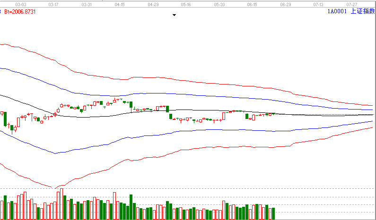Click the 07-27 date marker

click(351, 4)
